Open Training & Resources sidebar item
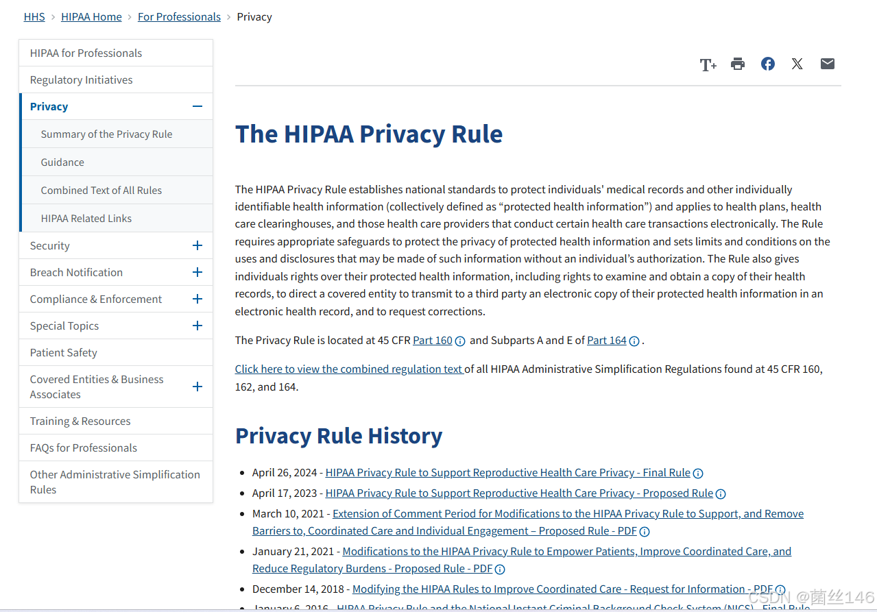The height and width of the screenshot is (612, 877). (x=116, y=421)
